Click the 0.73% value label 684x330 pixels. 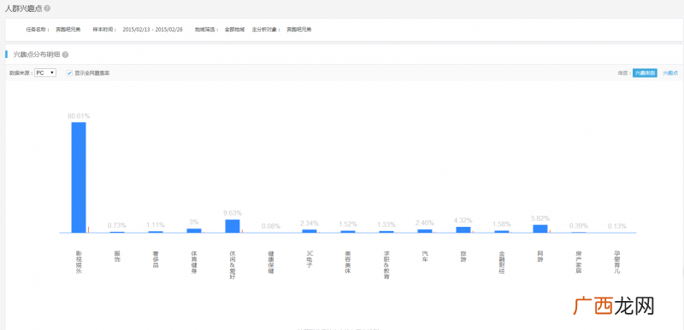tap(117, 225)
